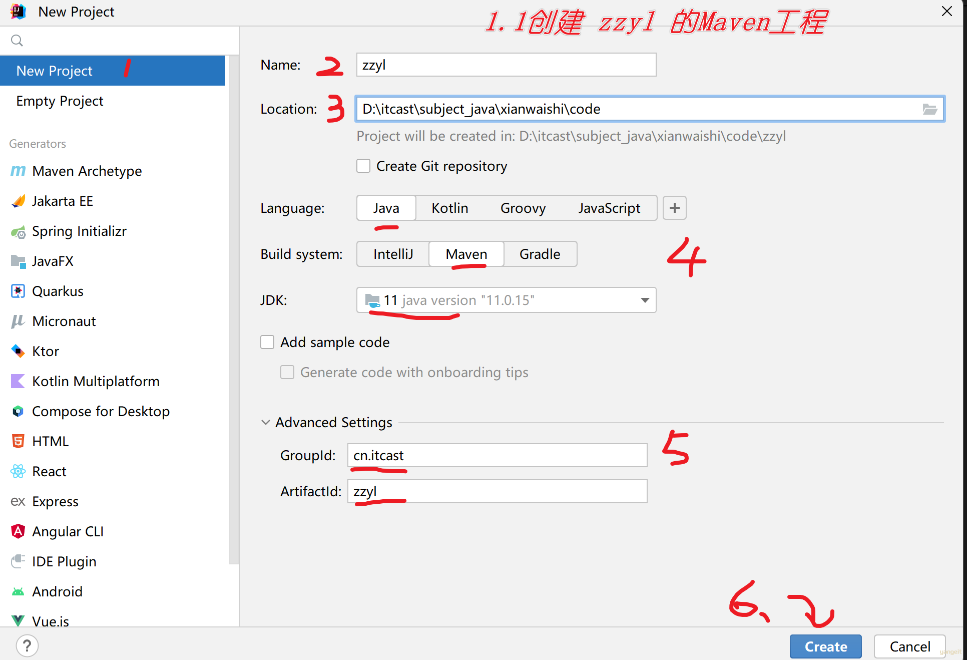Click the Maven Archetype generator icon
The image size is (967, 660).
click(x=18, y=171)
